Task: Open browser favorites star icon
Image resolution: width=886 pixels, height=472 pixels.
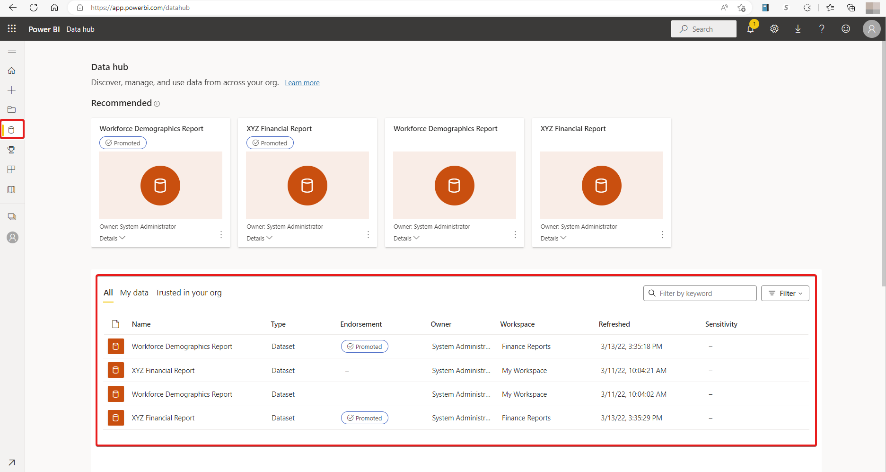Action: (830, 8)
